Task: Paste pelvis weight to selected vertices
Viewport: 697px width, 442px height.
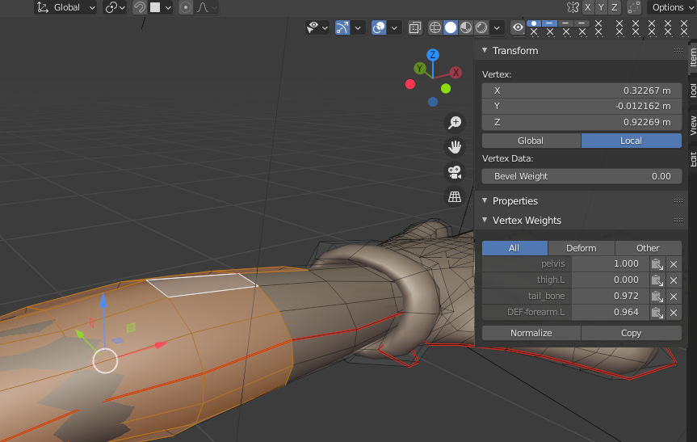Action: tap(657, 264)
